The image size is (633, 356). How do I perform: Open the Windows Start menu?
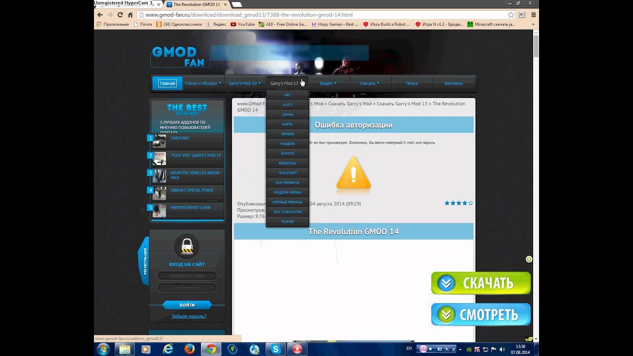point(104,349)
